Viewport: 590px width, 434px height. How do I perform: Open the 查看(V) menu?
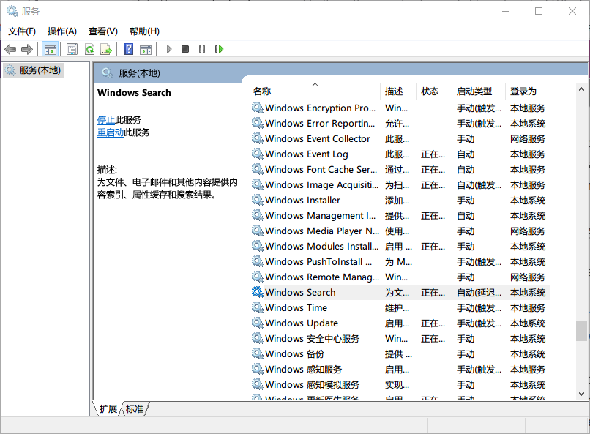(x=103, y=31)
